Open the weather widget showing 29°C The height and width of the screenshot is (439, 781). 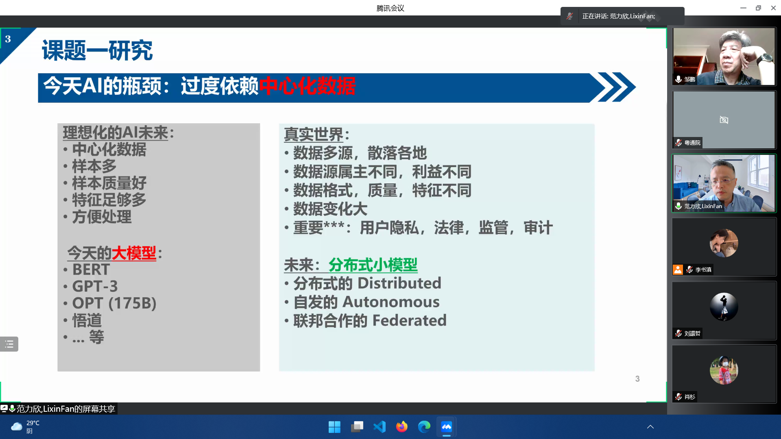coord(25,427)
